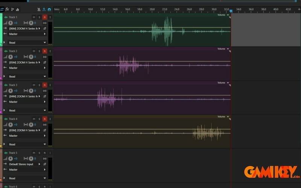301x188 pixels.
Task: Click Track 4 output arrow icon
Action: click(x=5, y=135)
